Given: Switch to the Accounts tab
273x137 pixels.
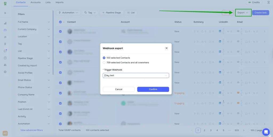Looking at the screenshot, I should tap(35, 2).
